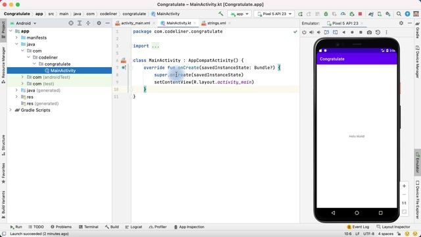
Task: Click Attach Debugger to Android Process icon
Action: coord(352,14)
